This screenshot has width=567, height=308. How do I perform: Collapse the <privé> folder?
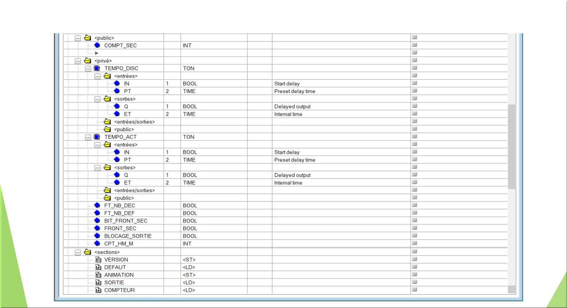[x=78, y=61]
